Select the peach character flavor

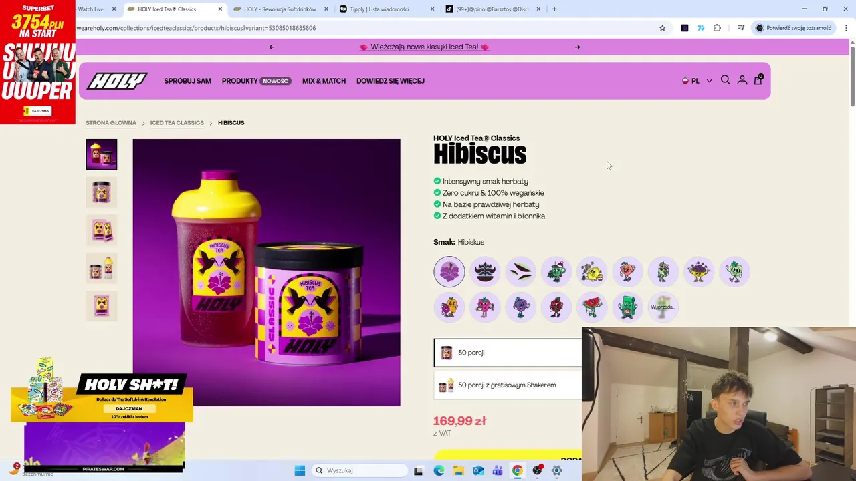tap(627, 271)
